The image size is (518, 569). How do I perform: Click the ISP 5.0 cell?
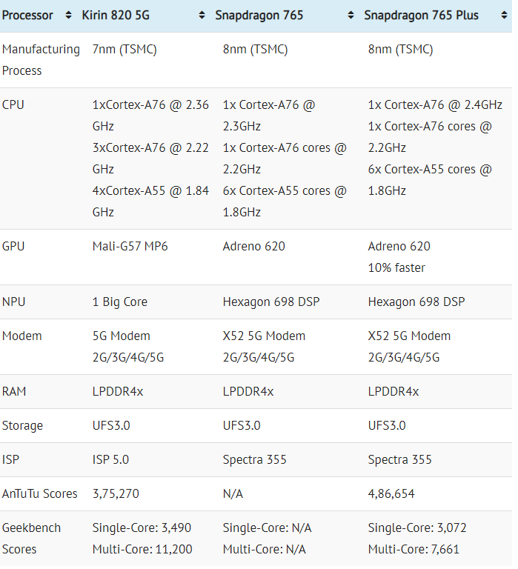click(110, 459)
